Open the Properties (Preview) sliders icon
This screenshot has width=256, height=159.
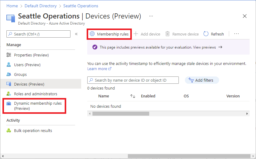9,55
